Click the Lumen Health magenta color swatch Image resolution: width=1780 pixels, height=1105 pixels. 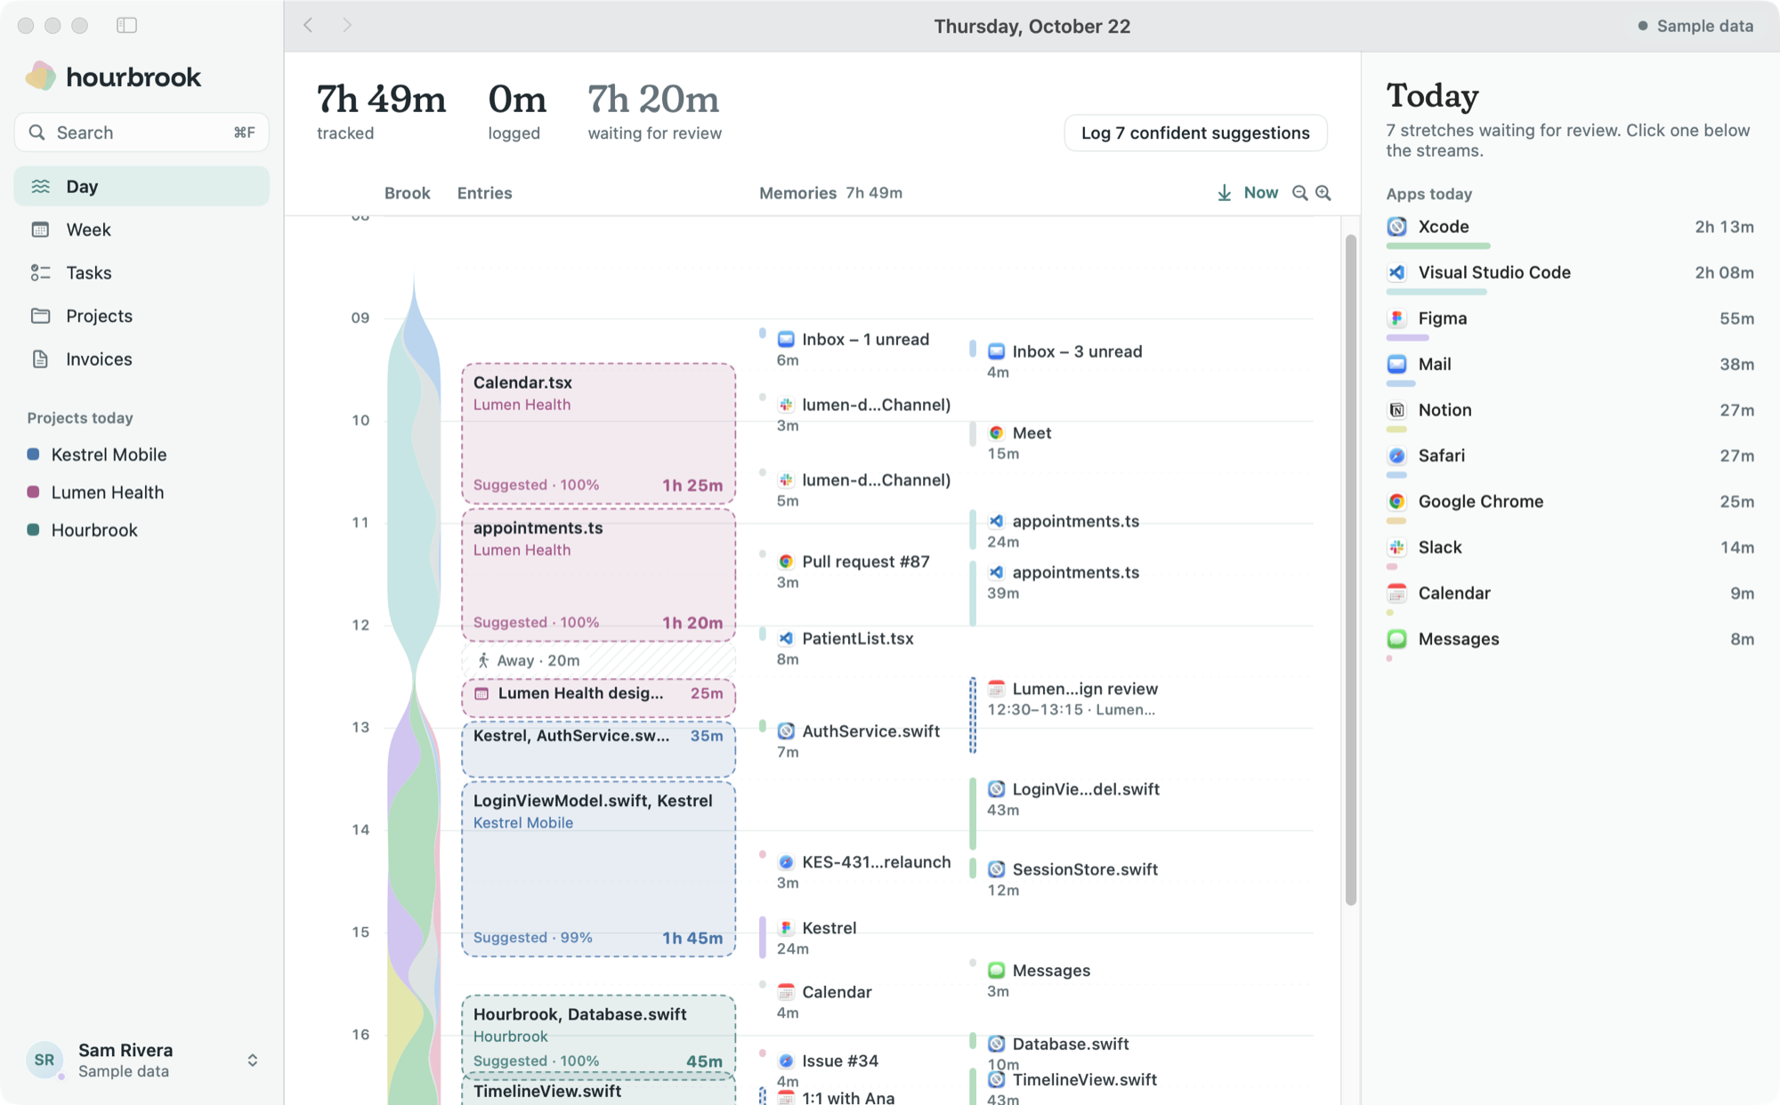pos(33,492)
